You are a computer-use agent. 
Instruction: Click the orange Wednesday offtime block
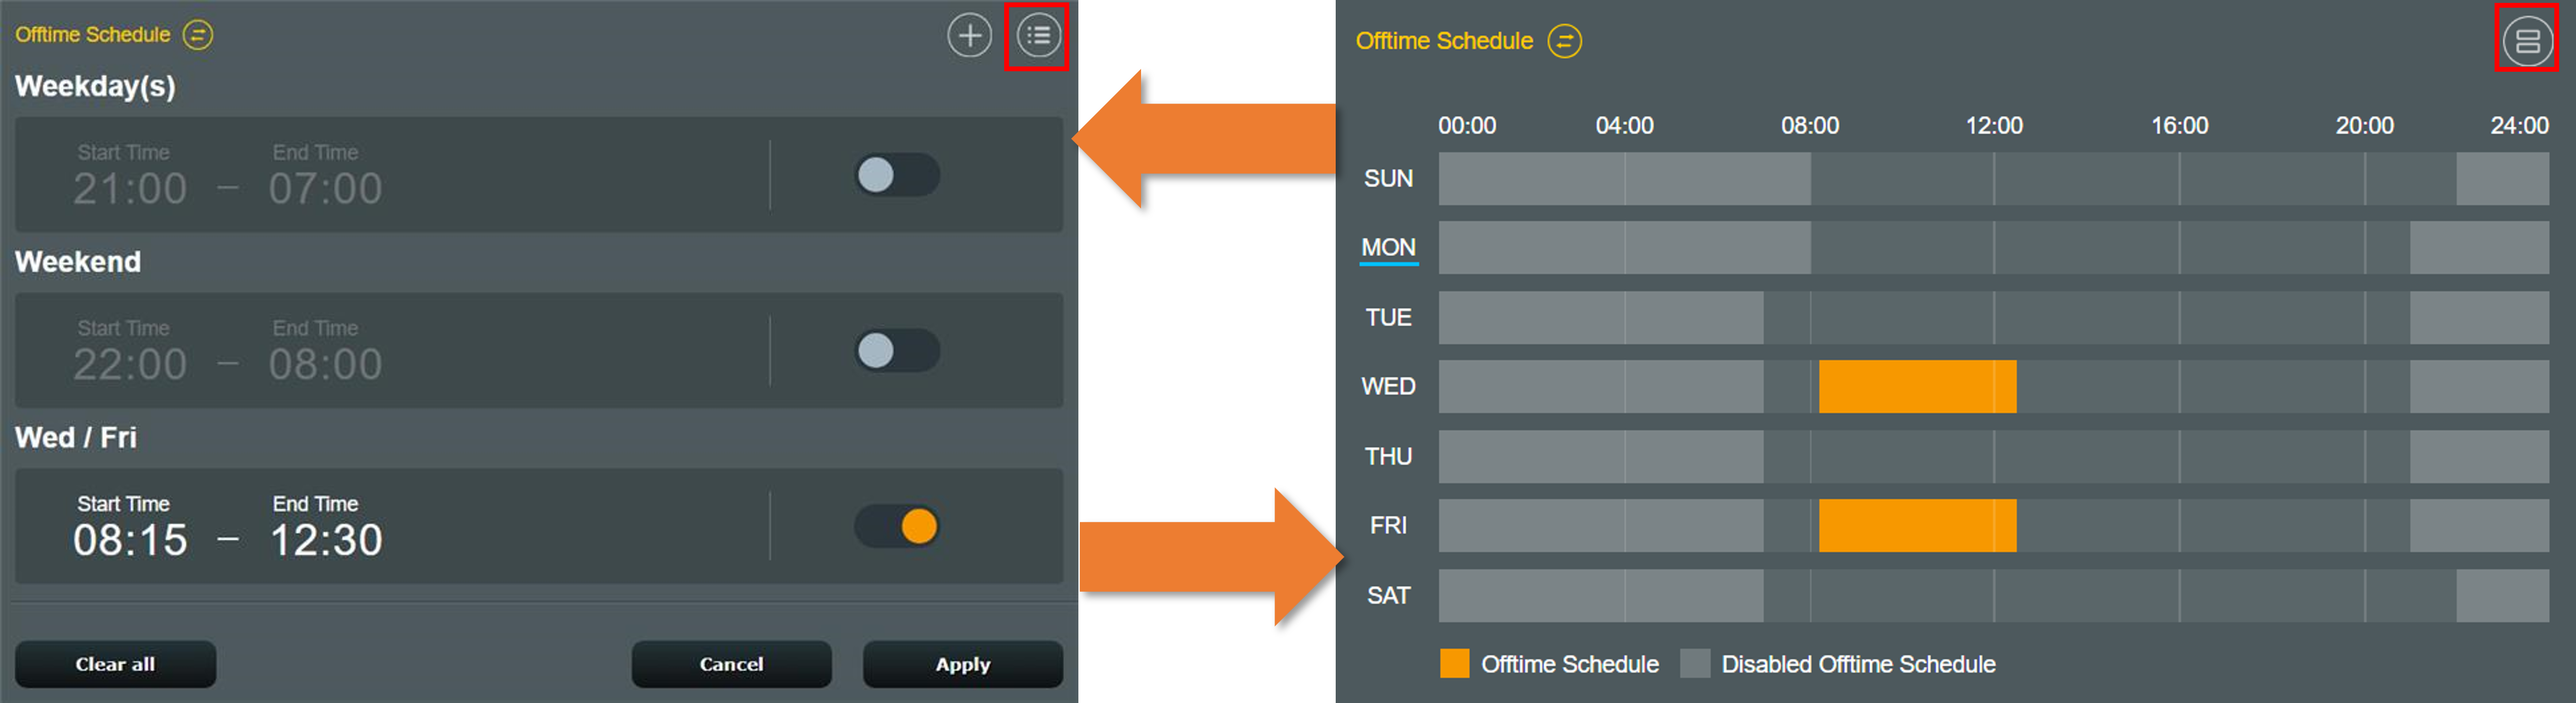(x=1917, y=387)
